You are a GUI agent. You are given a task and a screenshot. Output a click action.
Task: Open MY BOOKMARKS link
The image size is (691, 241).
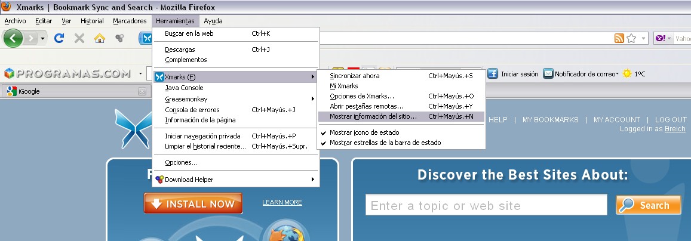coord(551,120)
